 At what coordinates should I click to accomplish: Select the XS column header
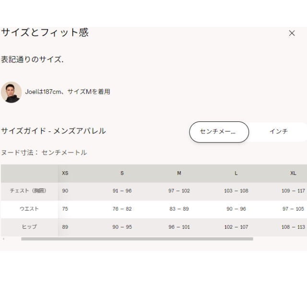[65, 173]
